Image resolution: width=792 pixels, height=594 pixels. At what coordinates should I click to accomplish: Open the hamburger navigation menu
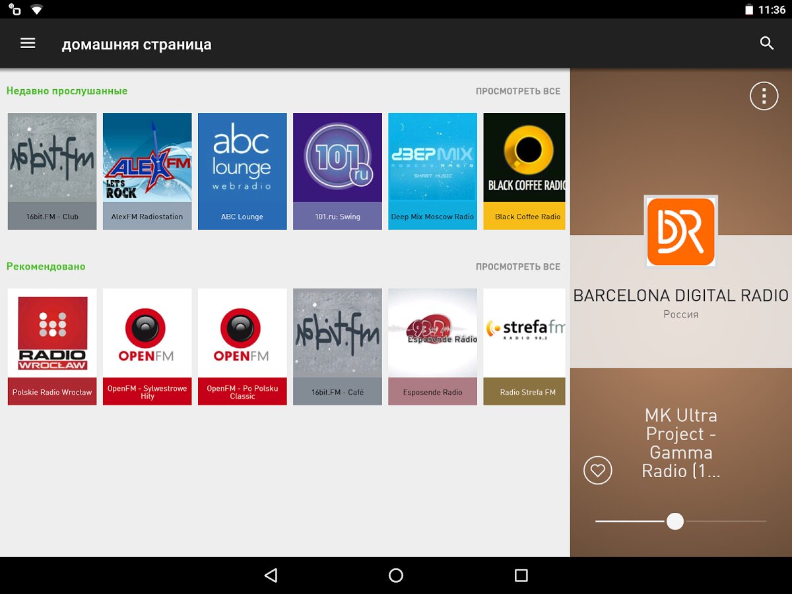click(x=28, y=44)
